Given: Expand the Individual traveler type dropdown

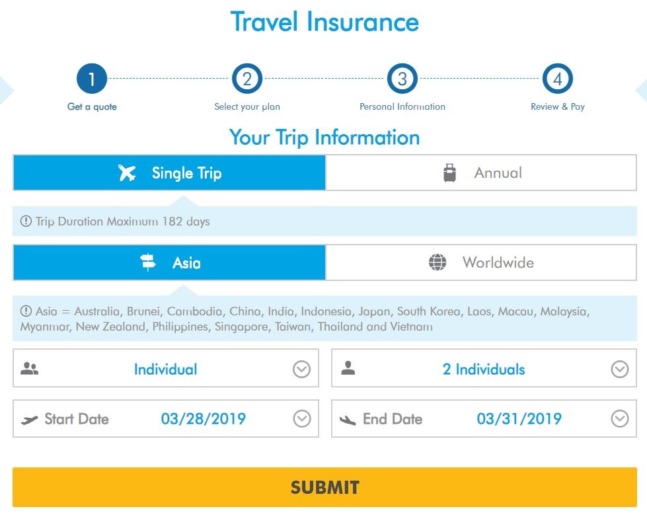Looking at the screenshot, I should click(301, 369).
